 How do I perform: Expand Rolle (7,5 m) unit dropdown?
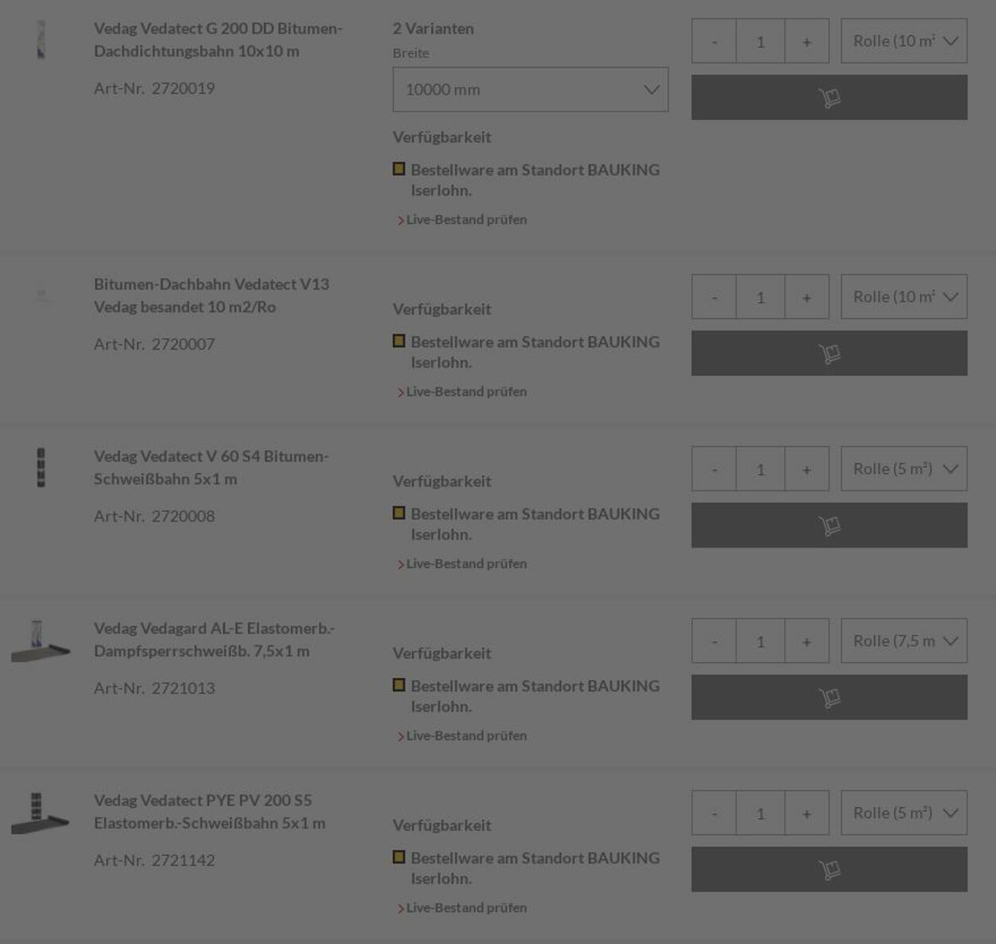coord(904,640)
